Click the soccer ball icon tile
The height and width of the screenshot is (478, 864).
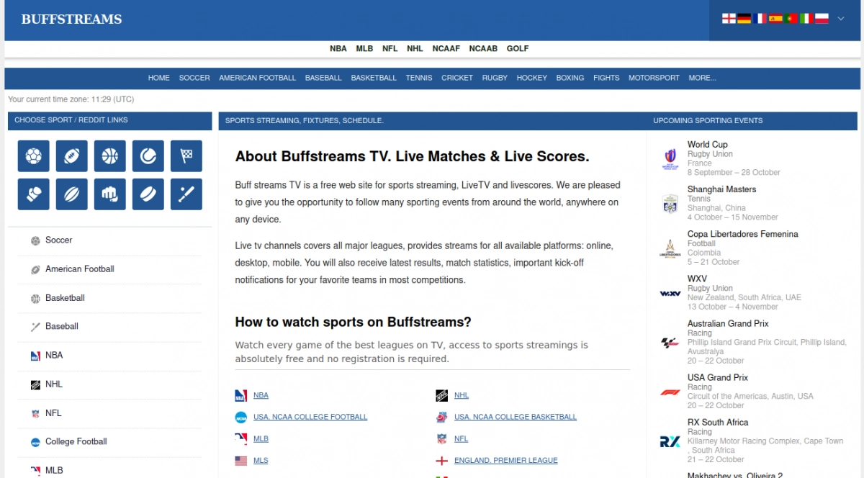34,155
